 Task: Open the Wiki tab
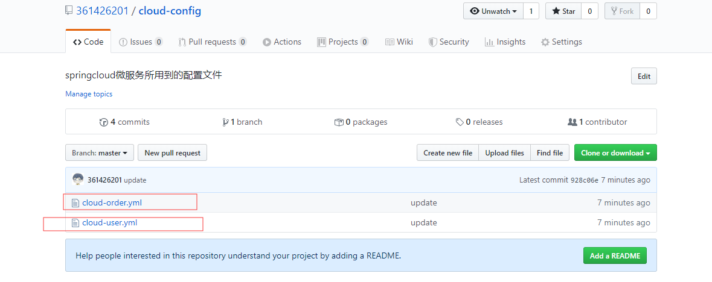pyautogui.click(x=399, y=42)
